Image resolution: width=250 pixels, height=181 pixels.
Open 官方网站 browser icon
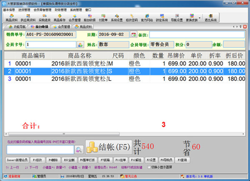click(x=147, y=18)
